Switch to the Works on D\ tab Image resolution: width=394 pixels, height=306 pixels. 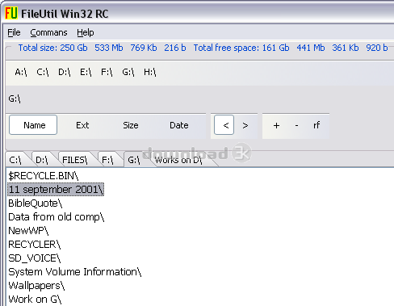(x=178, y=160)
